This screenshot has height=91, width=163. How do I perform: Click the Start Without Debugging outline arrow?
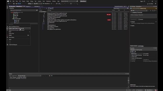click(52, 4)
